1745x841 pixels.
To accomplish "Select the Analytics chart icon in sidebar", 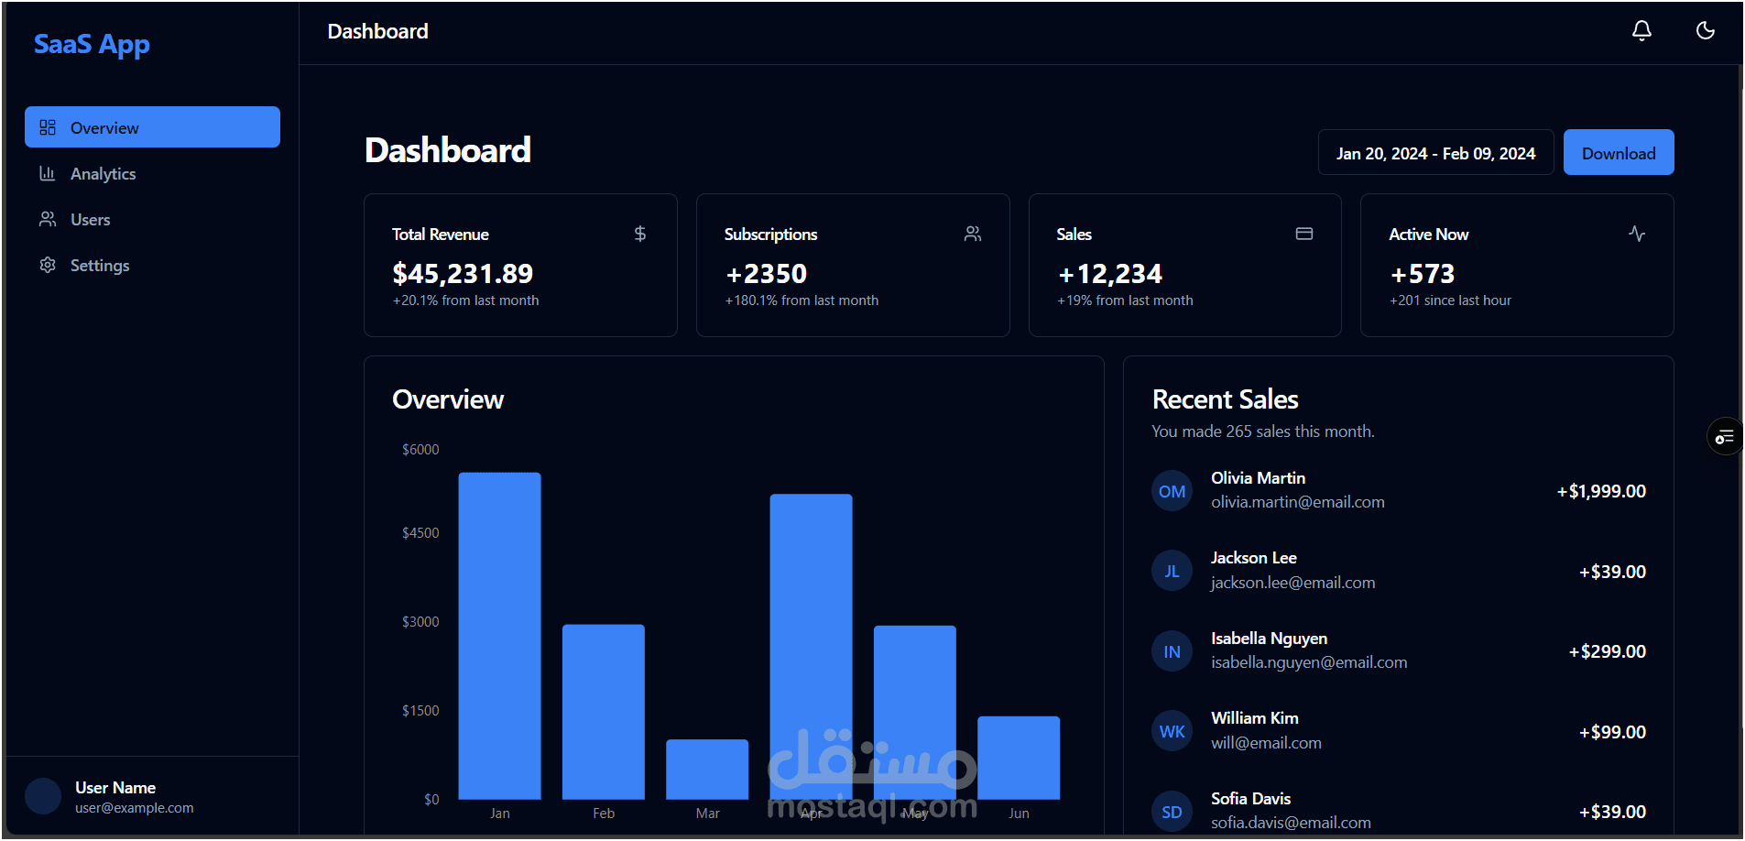I will 48,173.
